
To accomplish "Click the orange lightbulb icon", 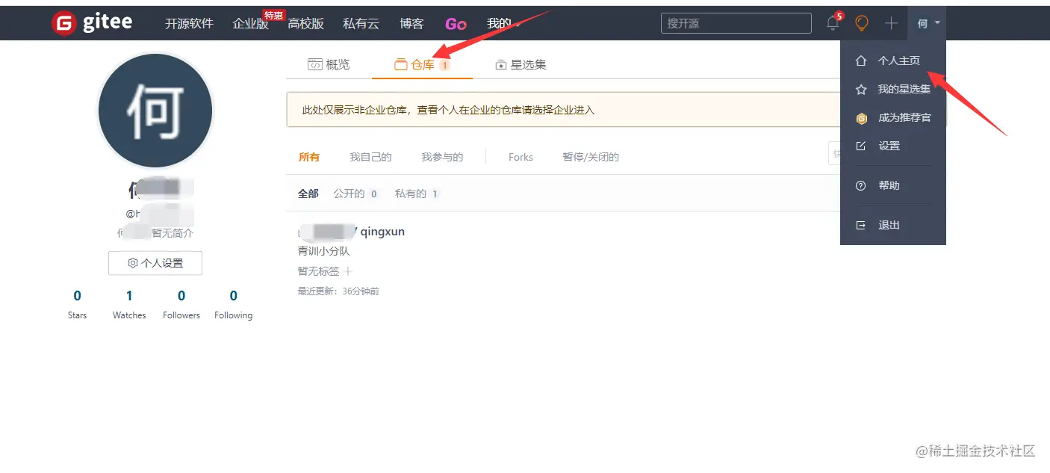I will [x=862, y=23].
